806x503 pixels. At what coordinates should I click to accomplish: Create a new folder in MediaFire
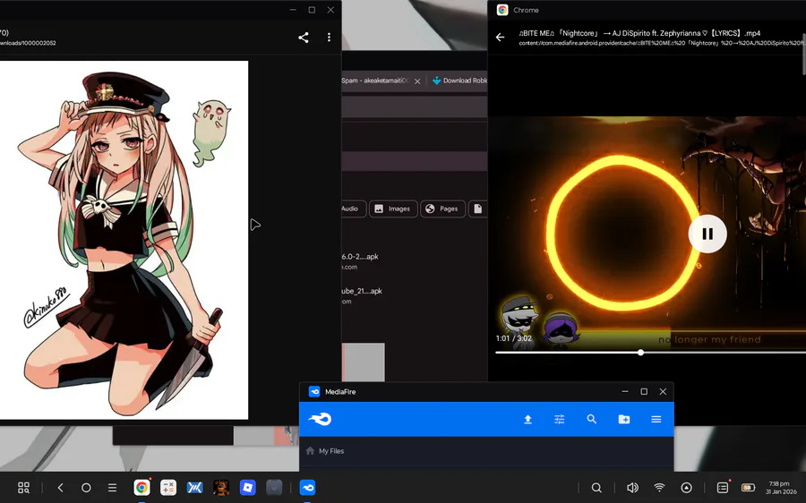[x=624, y=419]
